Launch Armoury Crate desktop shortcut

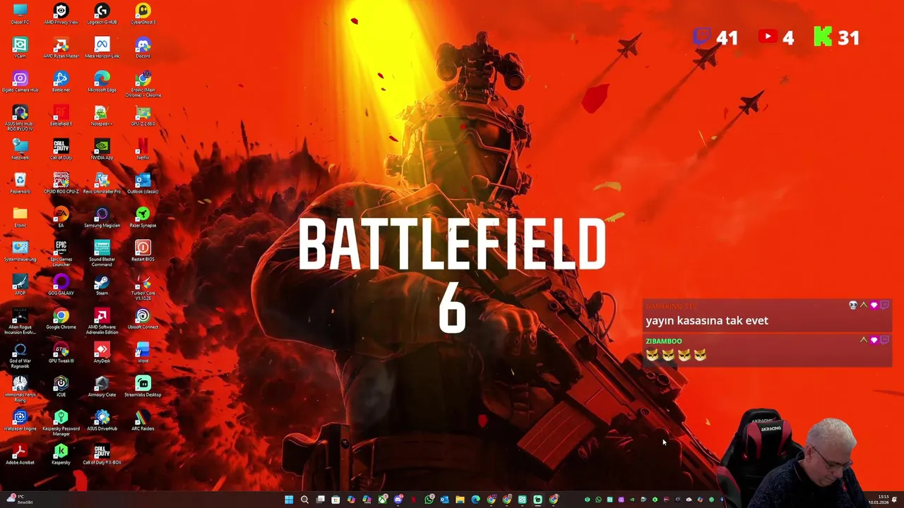(102, 386)
